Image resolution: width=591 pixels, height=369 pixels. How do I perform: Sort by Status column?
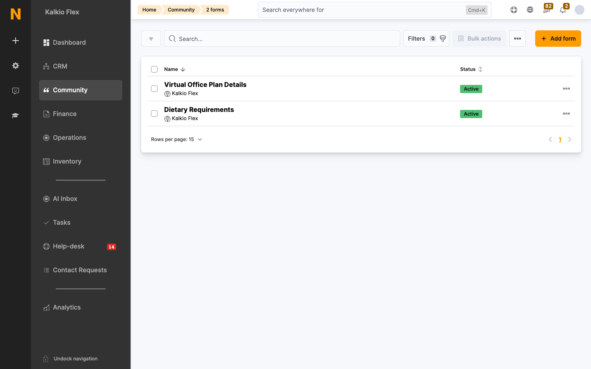pyautogui.click(x=471, y=69)
